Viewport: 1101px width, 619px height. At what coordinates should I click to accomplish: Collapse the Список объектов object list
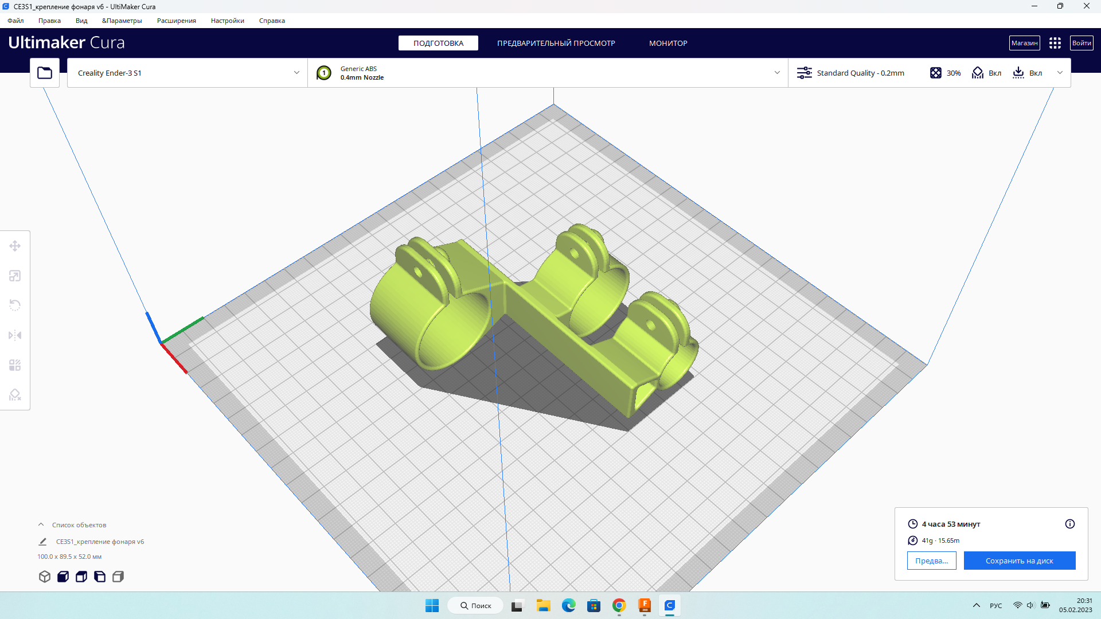click(x=41, y=524)
